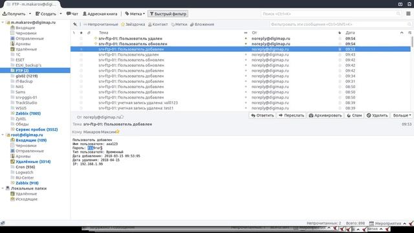414x233 pixels.
Task: Open the Получить dropdown arrow
Action: [x=30, y=14]
